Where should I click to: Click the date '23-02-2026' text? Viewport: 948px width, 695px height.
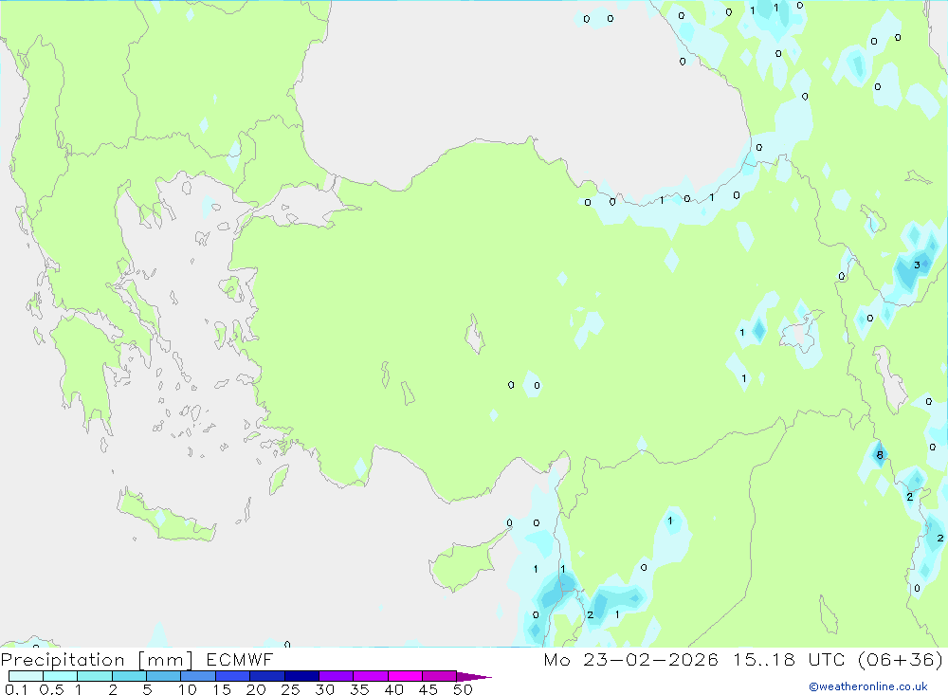coord(650,659)
